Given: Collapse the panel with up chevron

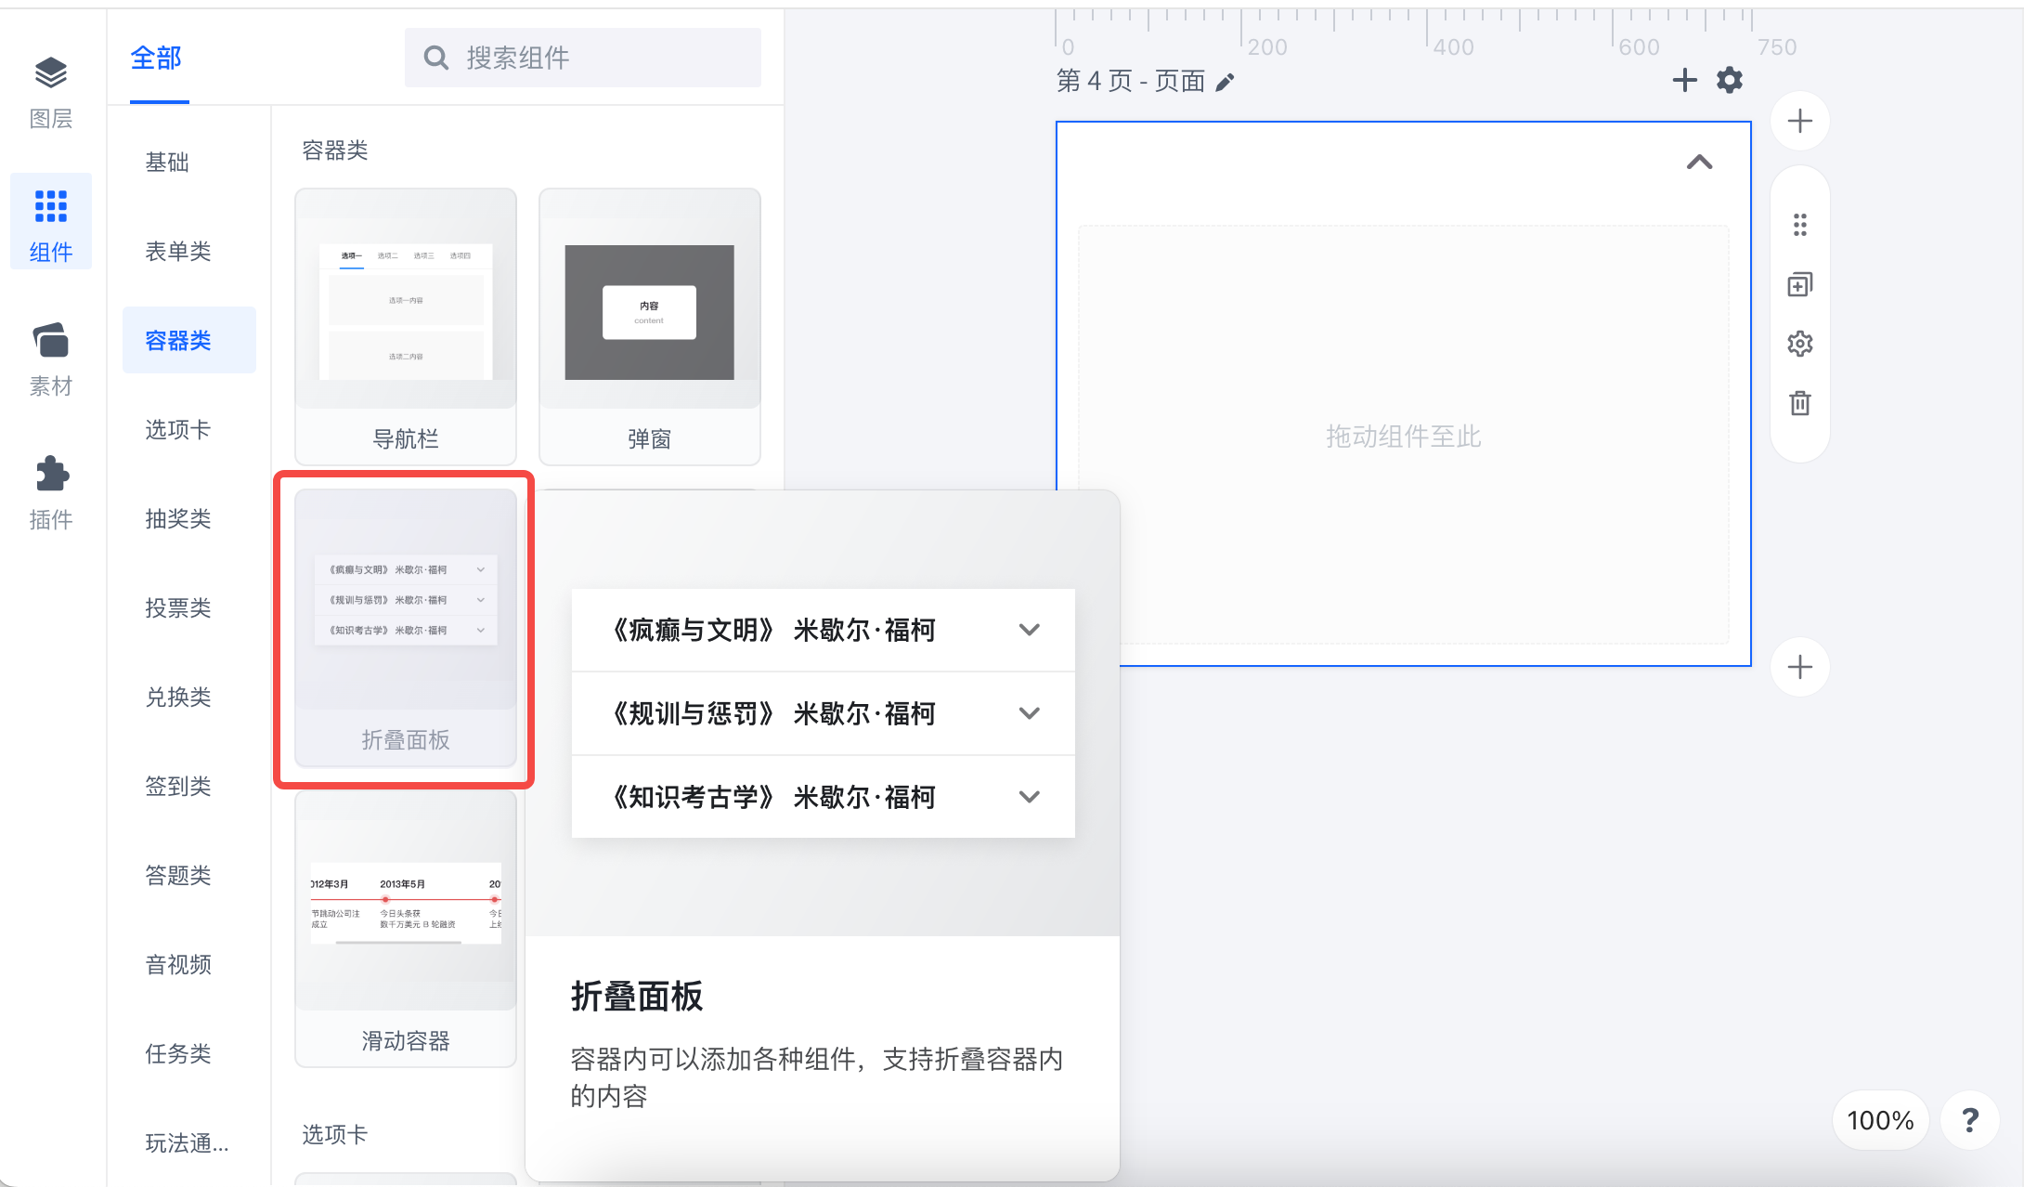Looking at the screenshot, I should pyautogui.click(x=1699, y=163).
